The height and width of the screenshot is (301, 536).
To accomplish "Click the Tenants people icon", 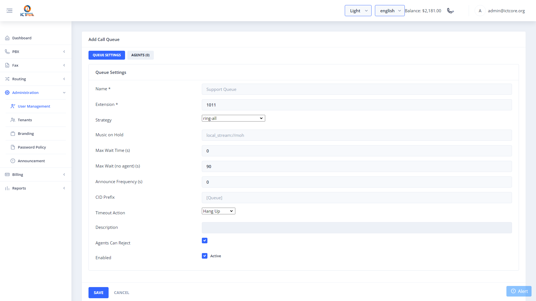I will 13,120.
